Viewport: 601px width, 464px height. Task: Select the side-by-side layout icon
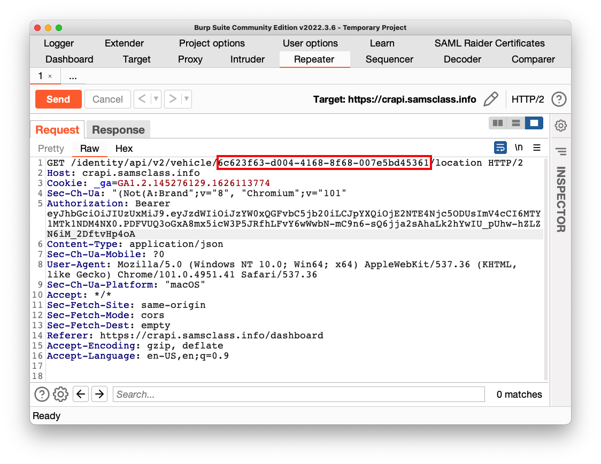pos(498,123)
